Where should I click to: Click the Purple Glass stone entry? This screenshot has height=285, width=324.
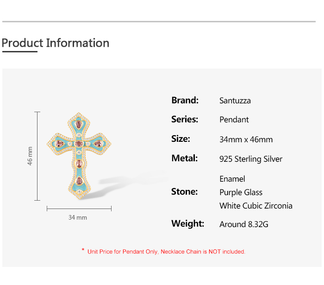(x=241, y=192)
